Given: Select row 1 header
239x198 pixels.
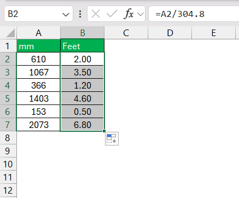Looking at the screenshot, I should point(8,46).
